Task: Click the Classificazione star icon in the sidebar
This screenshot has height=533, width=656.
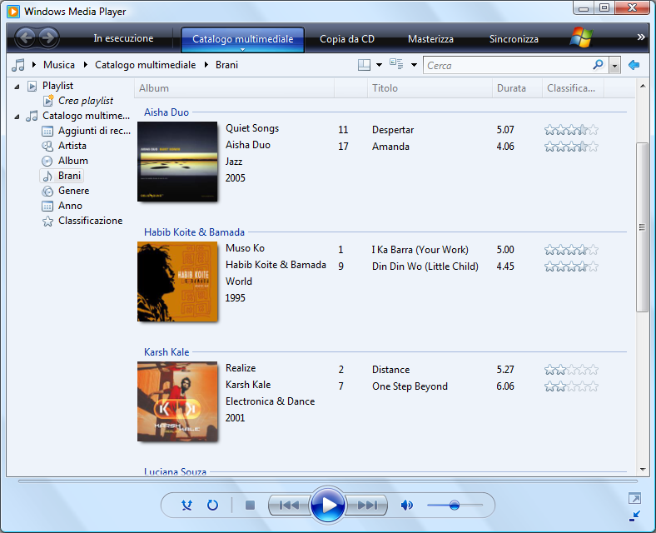Action: pos(47,221)
